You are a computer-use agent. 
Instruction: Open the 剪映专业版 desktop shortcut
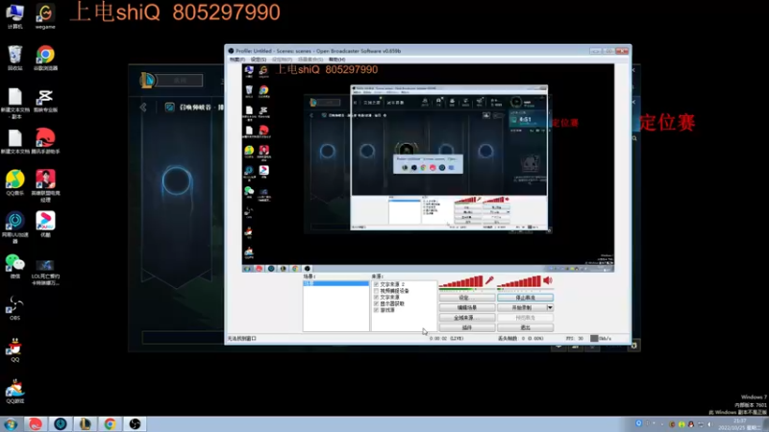[x=45, y=101]
